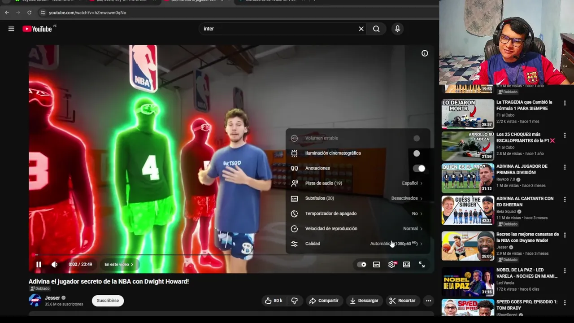The width and height of the screenshot is (574, 323).
Task: Go back with browser back arrow
Action: [x=7, y=13]
